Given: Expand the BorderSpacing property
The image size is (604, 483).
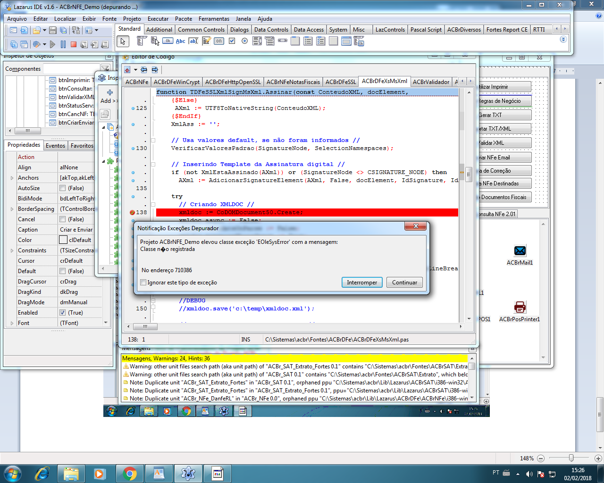Looking at the screenshot, I should (x=12, y=209).
